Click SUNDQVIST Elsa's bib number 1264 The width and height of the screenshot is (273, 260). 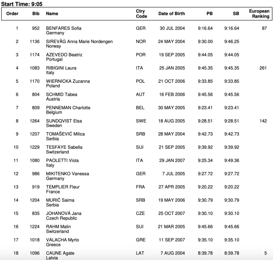pyautogui.click(x=35, y=121)
